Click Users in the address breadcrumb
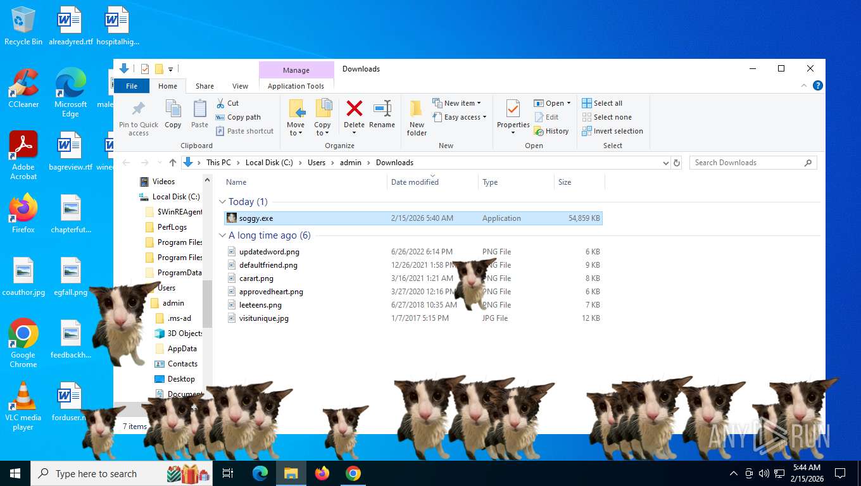The width and height of the screenshot is (861, 486). coord(317,163)
